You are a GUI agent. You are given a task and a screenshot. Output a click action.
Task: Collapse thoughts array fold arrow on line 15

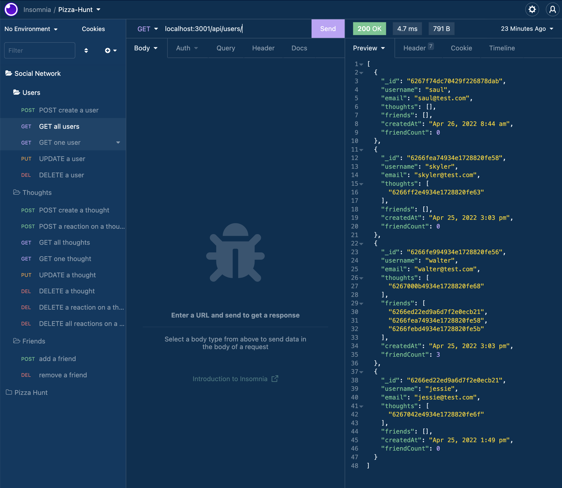pyautogui.click(x=361, y=184)
